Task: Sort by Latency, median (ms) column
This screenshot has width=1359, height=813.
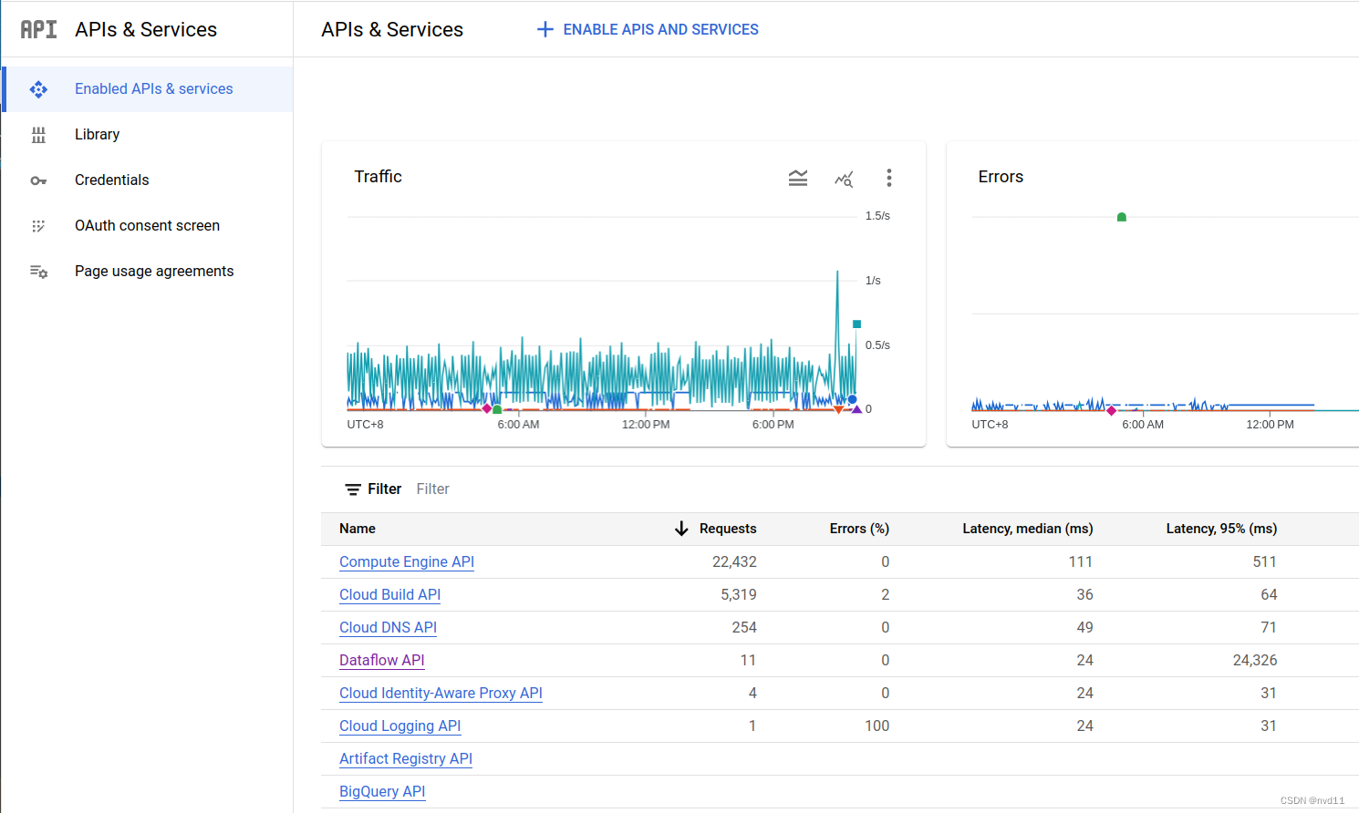Action: tap(1028, 529)
